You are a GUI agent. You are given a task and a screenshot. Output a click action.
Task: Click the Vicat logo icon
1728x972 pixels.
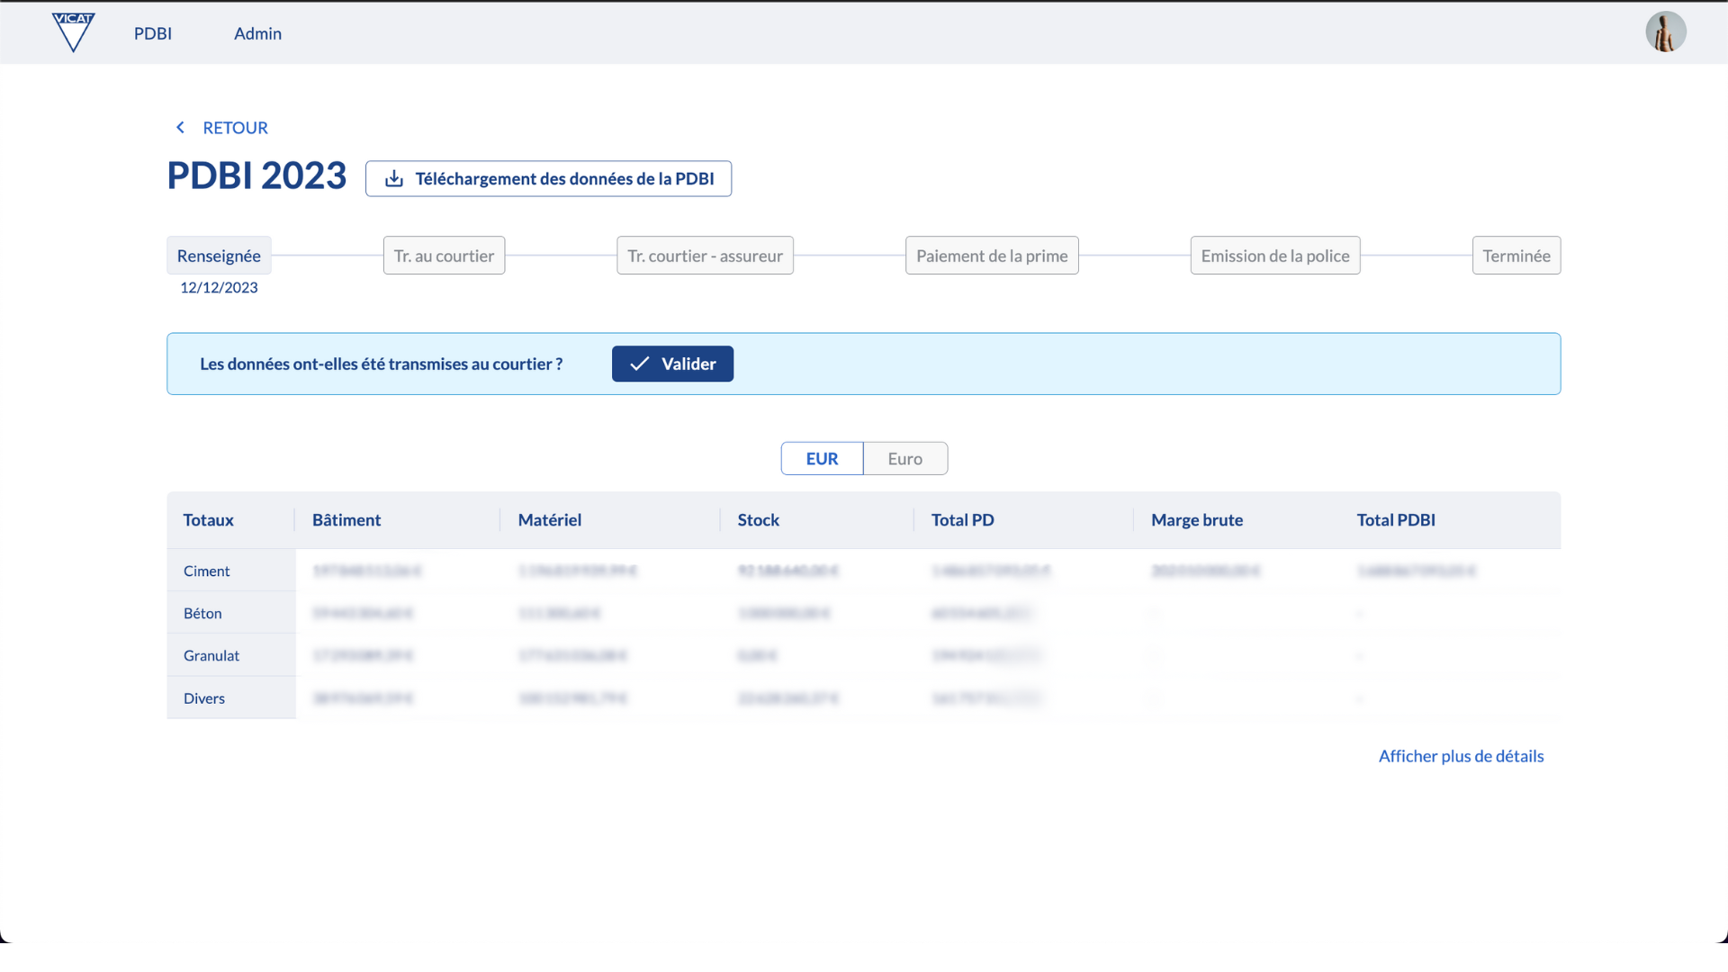73,32
